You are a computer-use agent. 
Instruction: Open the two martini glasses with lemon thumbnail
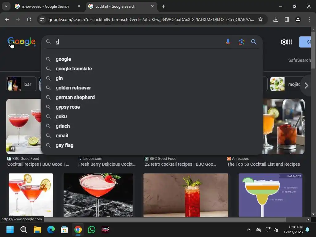(31, 195)
